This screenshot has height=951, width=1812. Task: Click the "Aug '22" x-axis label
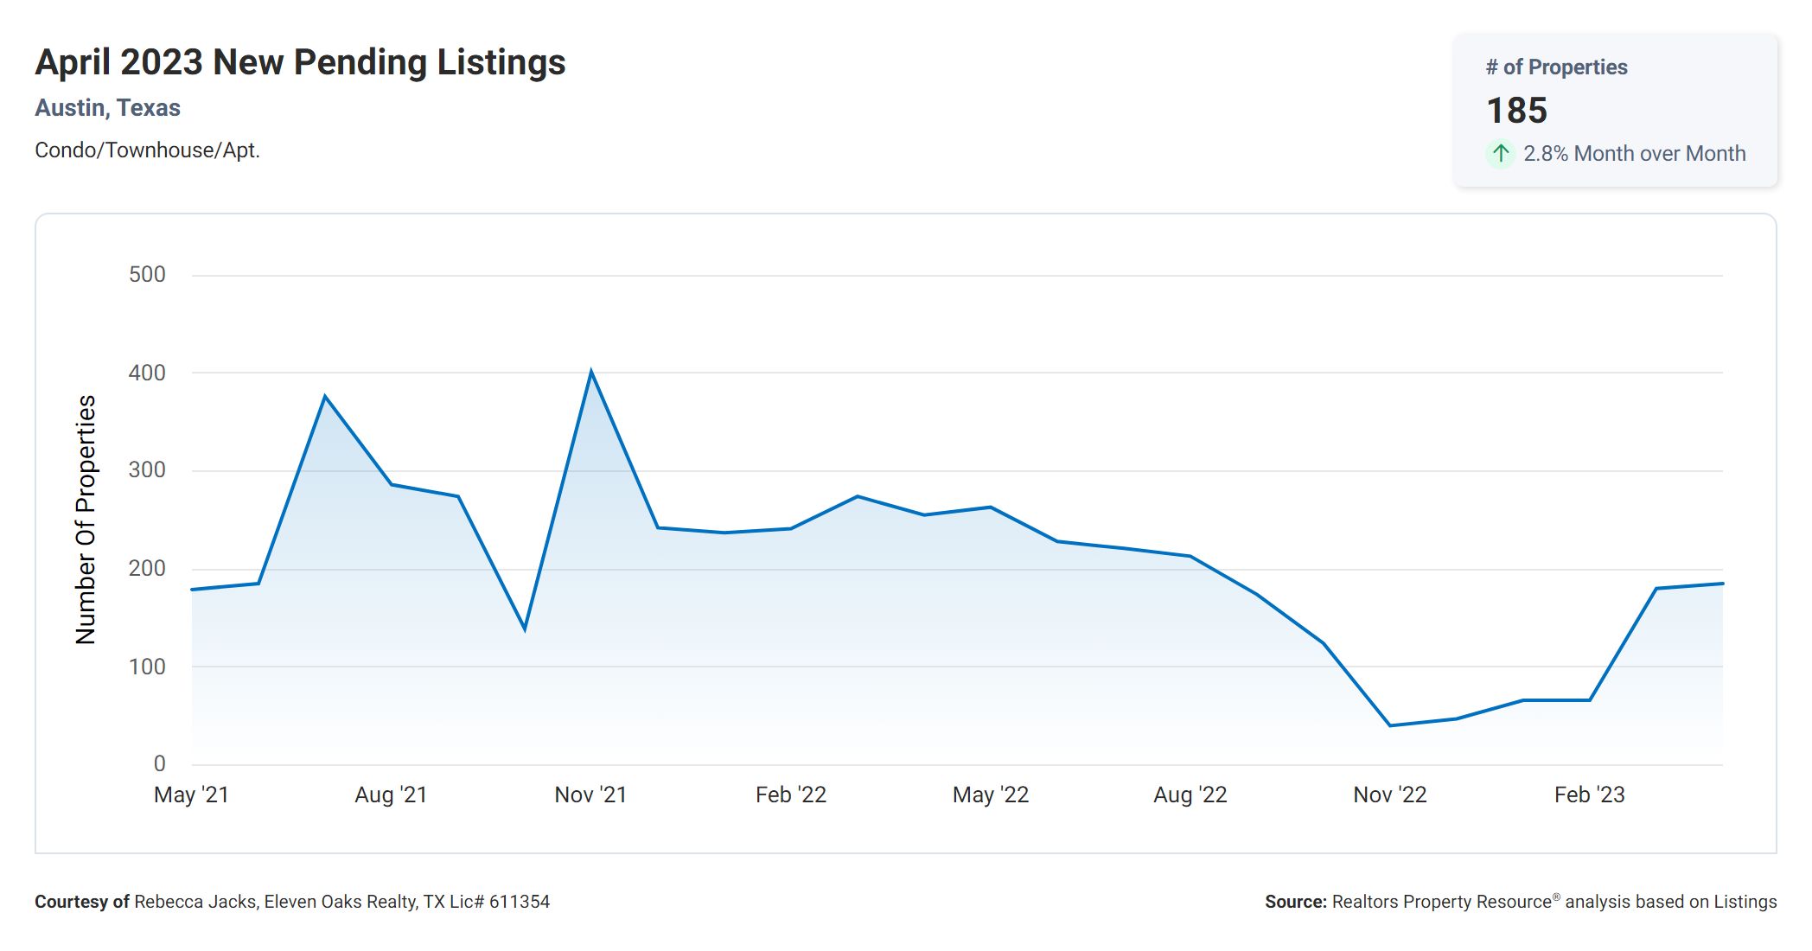coord(1190,795)
